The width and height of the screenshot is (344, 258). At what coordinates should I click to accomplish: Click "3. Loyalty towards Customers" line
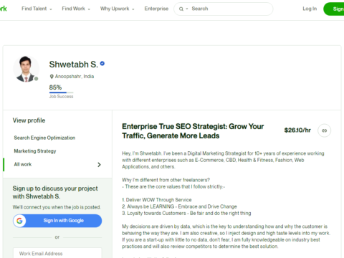186,213
